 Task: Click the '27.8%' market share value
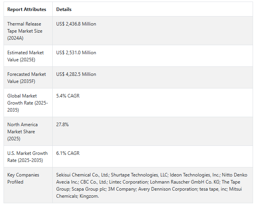click(x=62, y=125)
